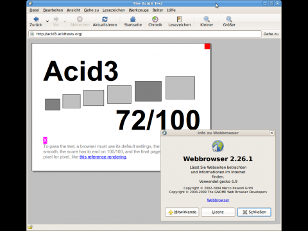Screen dimensions: 308x231
Task: Click the Schließen button
Action: [254, 212]
